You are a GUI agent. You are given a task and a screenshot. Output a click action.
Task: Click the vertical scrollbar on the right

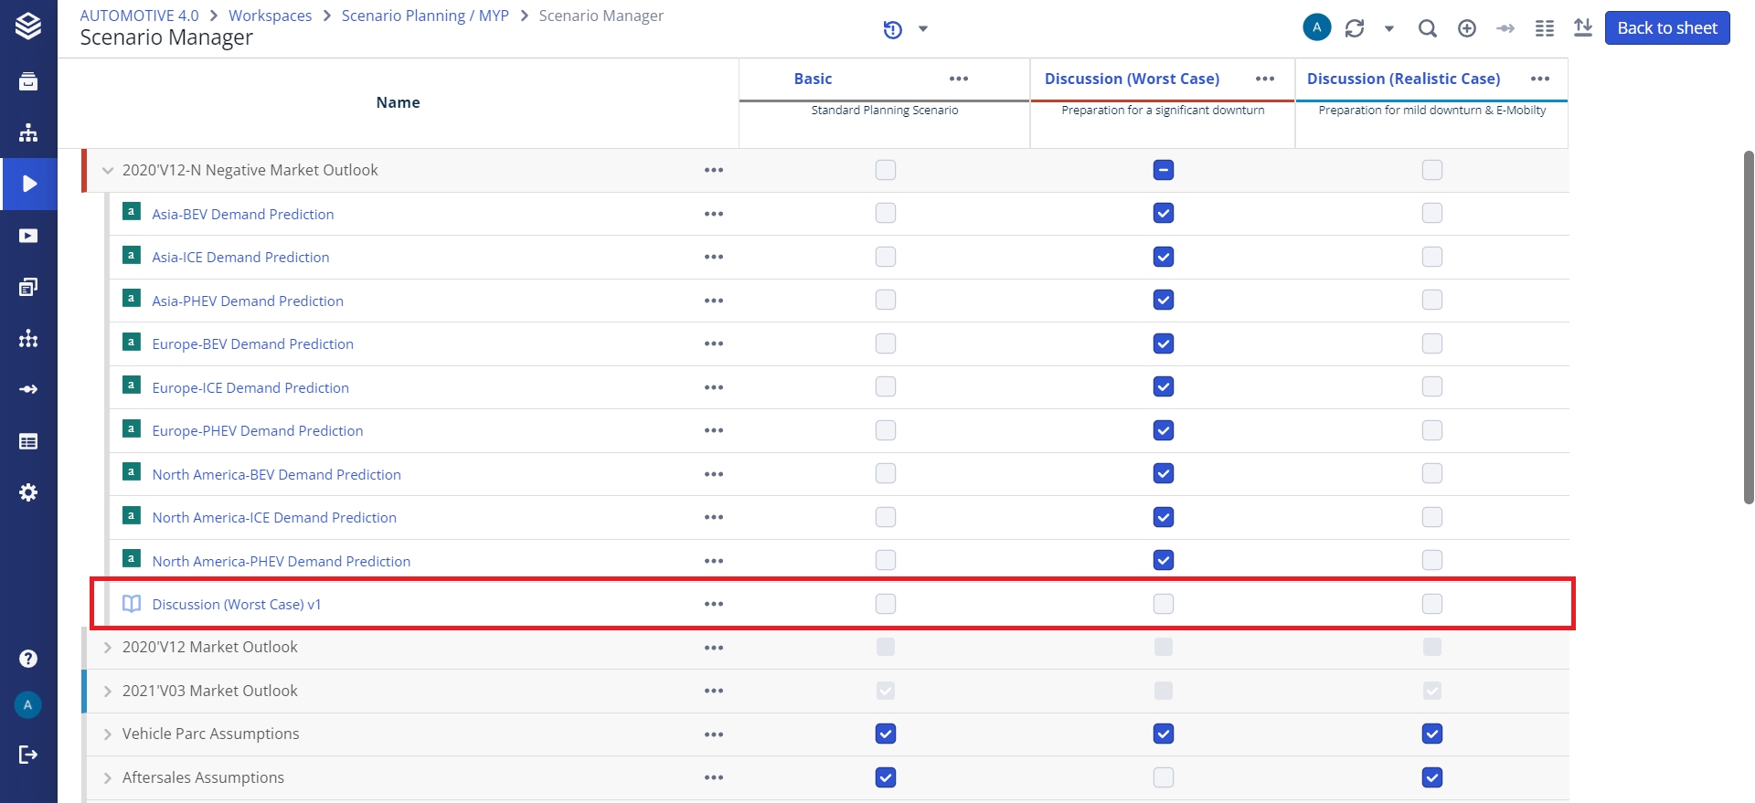coord(1748,327)
